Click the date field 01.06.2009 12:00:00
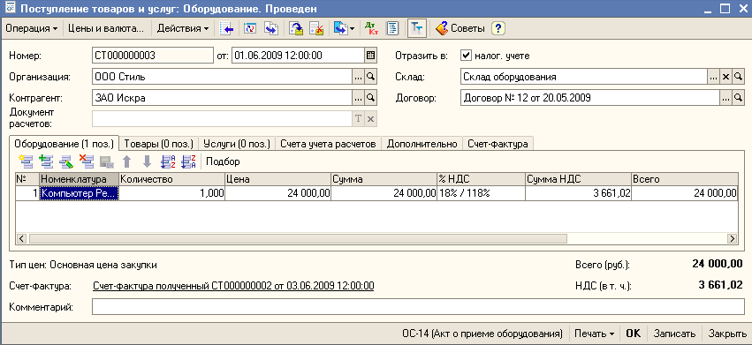 [x=298, y=55]
